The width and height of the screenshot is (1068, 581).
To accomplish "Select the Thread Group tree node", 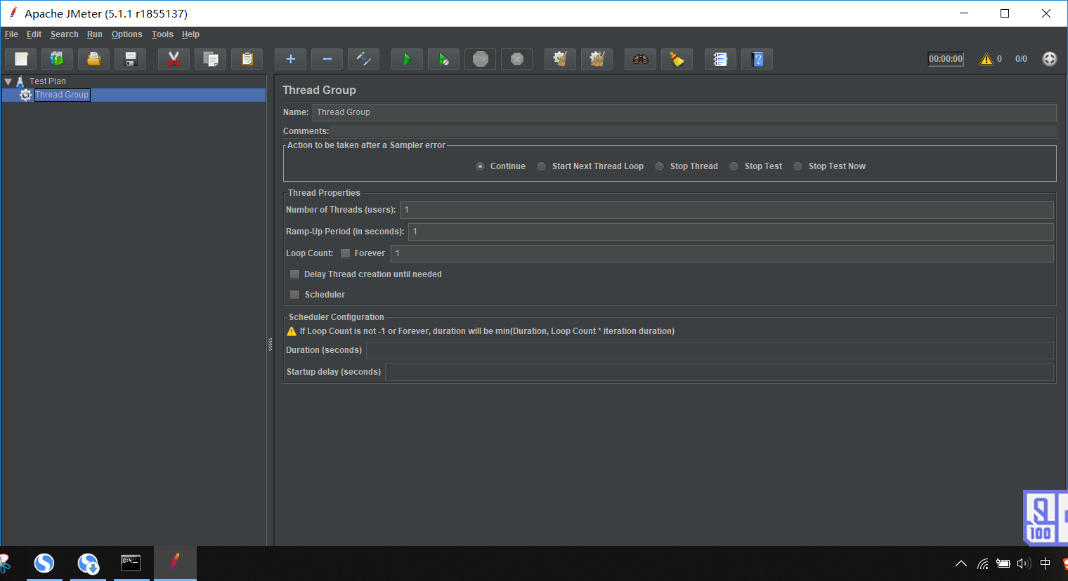I will 62,95.
